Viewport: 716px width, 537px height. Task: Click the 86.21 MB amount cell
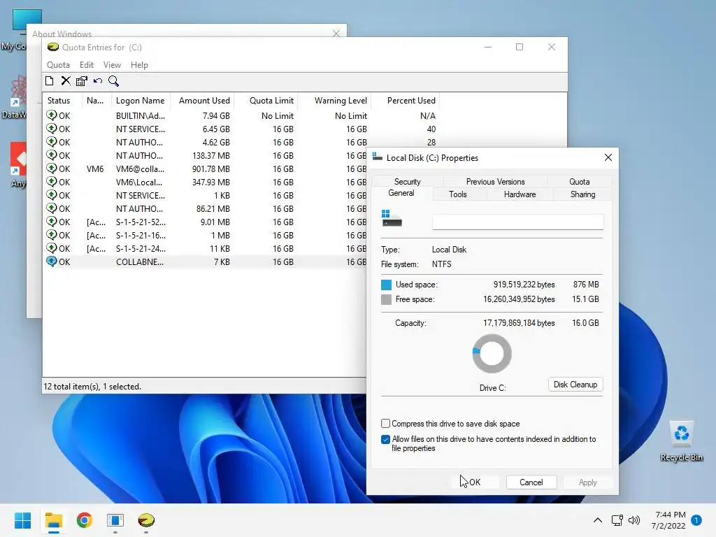(213, 208)
